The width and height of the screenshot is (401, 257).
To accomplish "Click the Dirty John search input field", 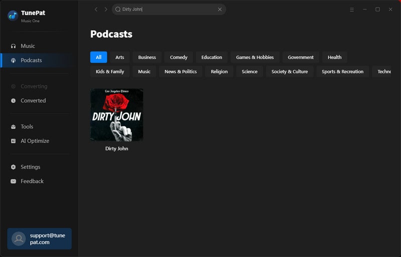I will click(168, 9).
